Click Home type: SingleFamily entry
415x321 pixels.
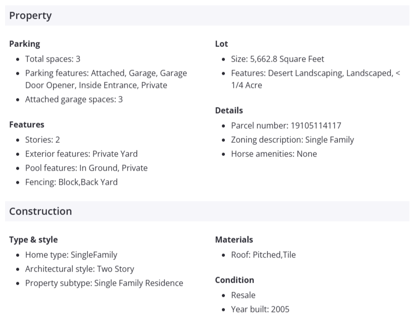click(71, 255)
